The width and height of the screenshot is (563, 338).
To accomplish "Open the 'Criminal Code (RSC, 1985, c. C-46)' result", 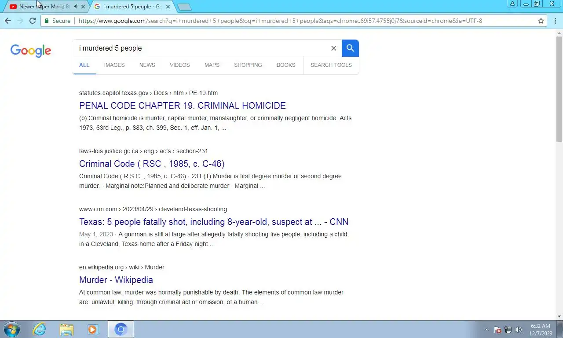I will [x=152, y=164].
